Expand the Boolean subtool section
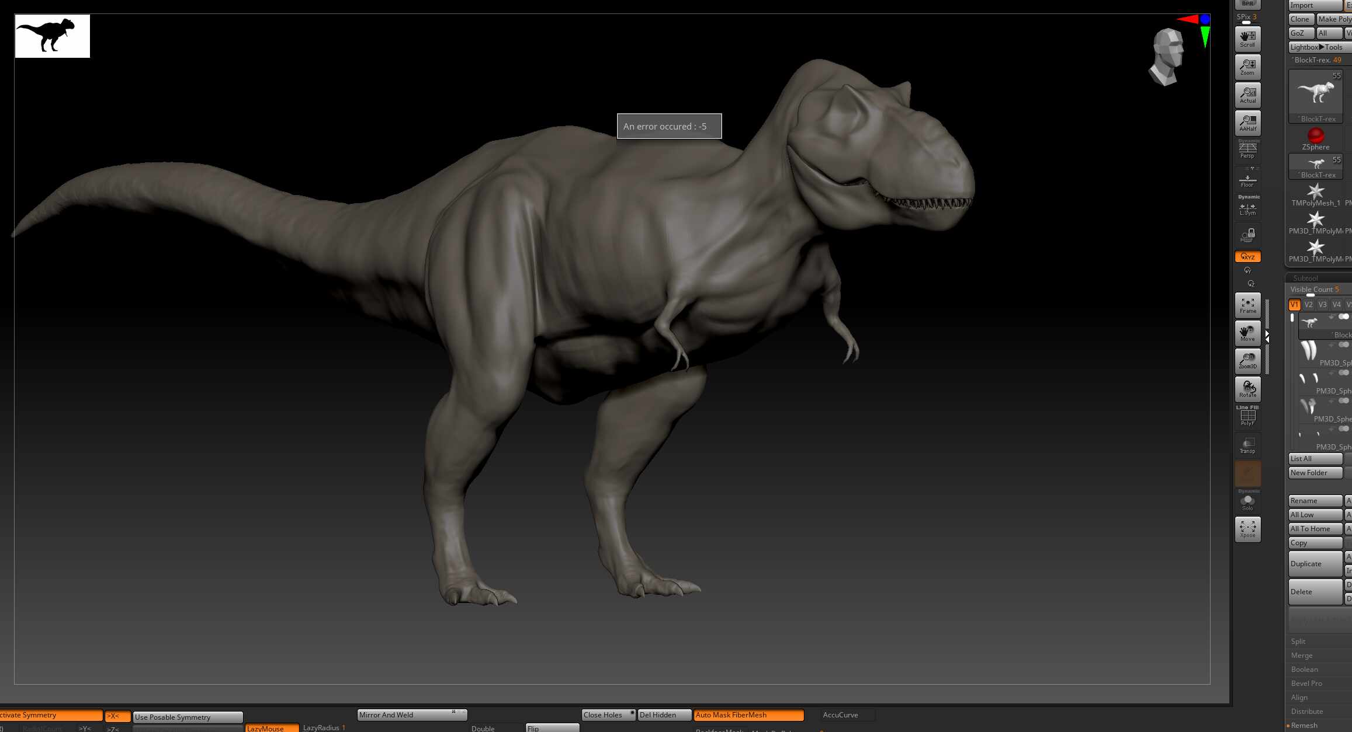 pos(1304,669)
